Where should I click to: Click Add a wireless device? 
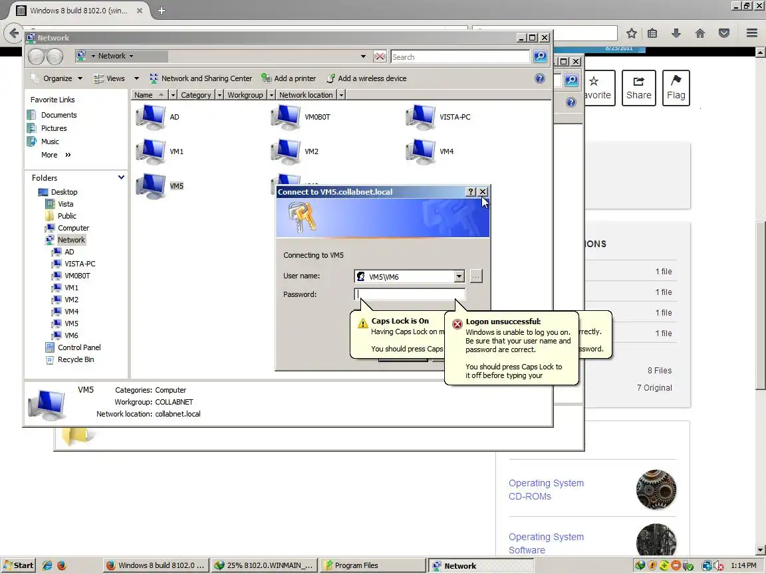[x=366, y=78]
